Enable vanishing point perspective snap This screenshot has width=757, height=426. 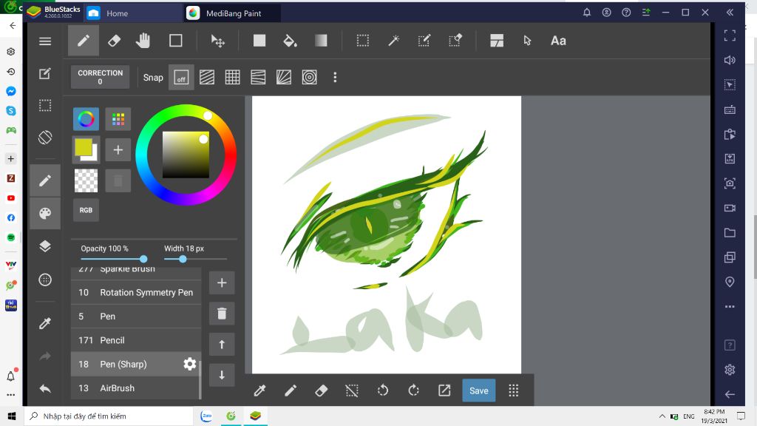tap(258, 77)
